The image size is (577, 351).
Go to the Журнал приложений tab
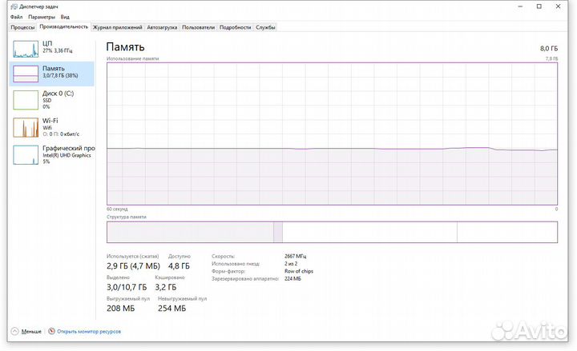(117, 27)
